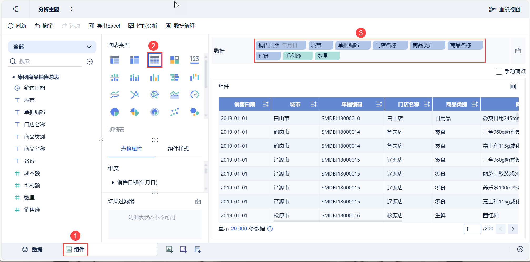The width and height of the screenshot is (530, 262).
Task: Open sort menu on 单据编码 column header
Action: (x=379, y=104)
